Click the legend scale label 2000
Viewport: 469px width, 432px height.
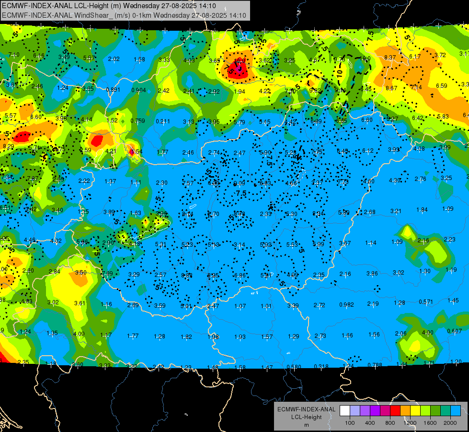(450, 423)
